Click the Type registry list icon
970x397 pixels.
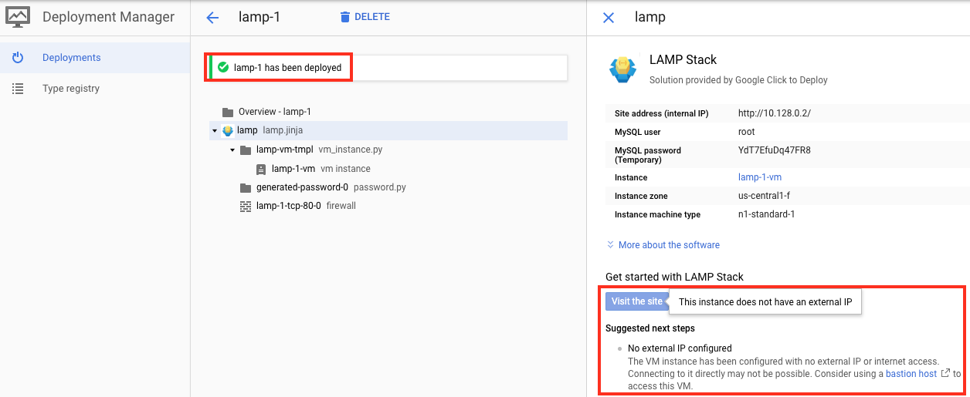(18, 89)
